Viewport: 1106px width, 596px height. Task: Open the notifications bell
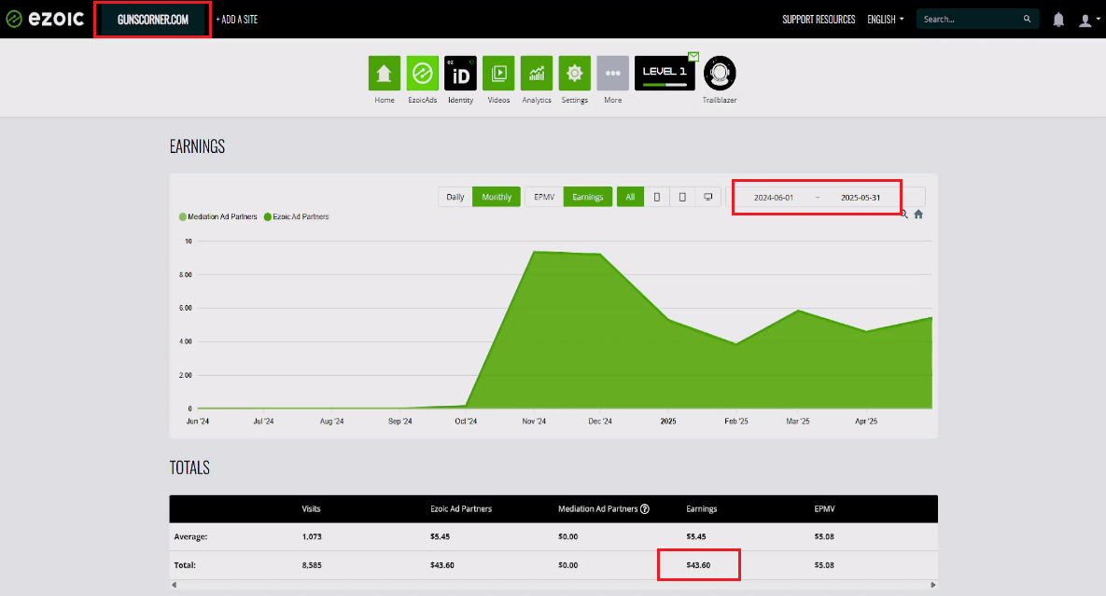(1058, 20)
